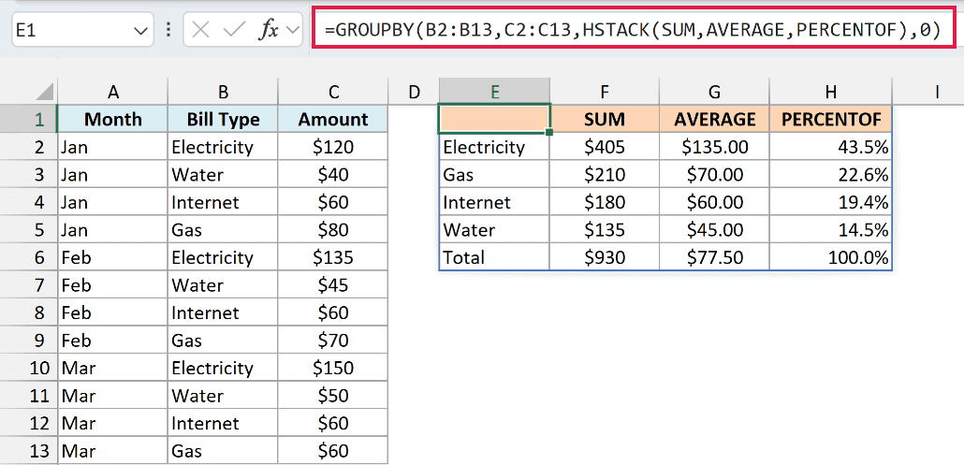Select cell with $120 amount
964x465 pixels.
click(x=333, y=147)
